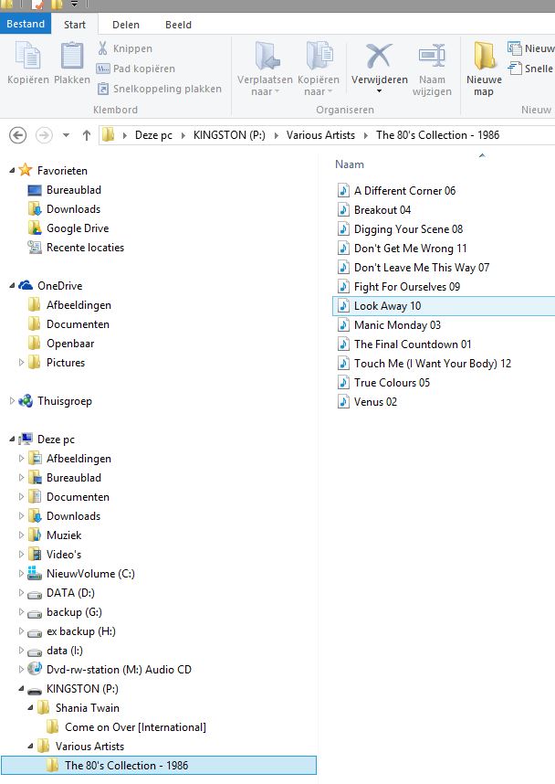Click the Plakken clipboard icon
The image size is (555, 784).
coord(72,56)
